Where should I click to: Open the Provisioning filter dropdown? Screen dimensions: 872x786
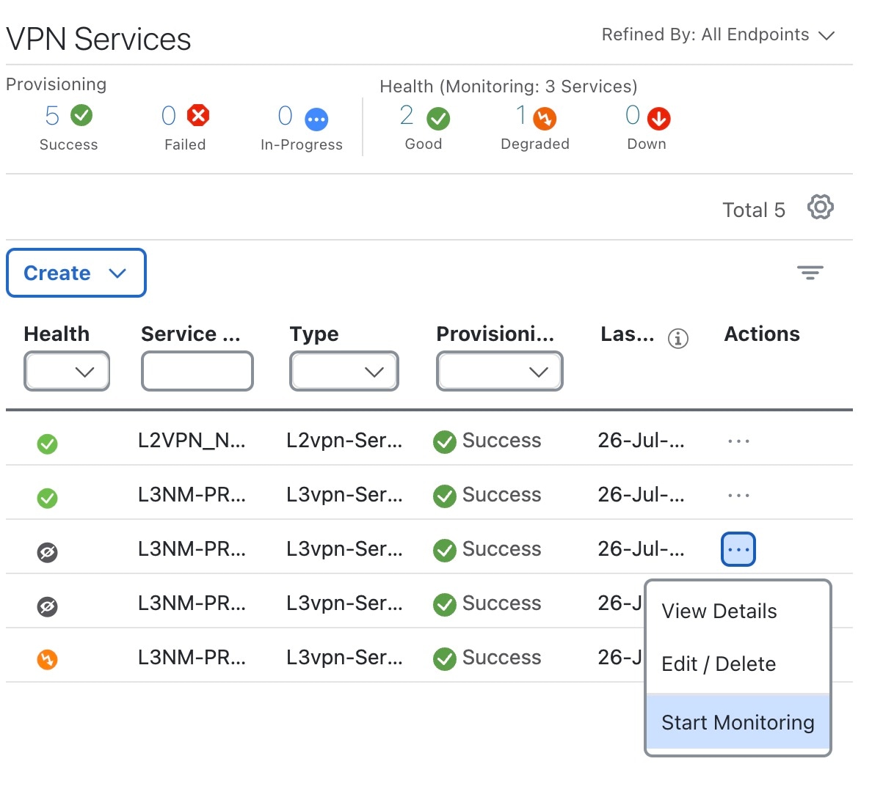pos(500,372)
